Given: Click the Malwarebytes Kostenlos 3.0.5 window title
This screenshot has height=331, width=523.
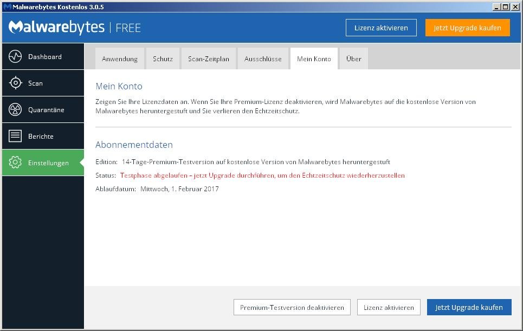Looking at the screenshot, I should [58, 7].
